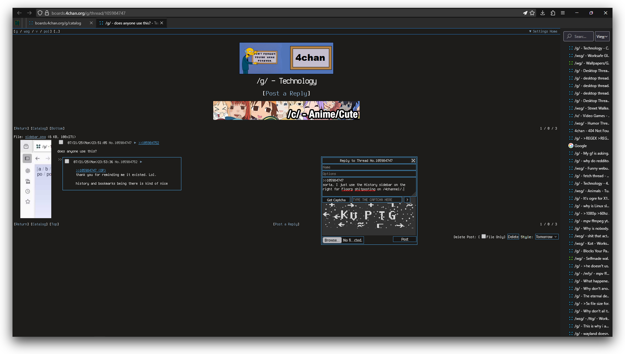Open sidebar bookmark '/g/ - Blocks Your Pa..'

click(x=589, y=251)
